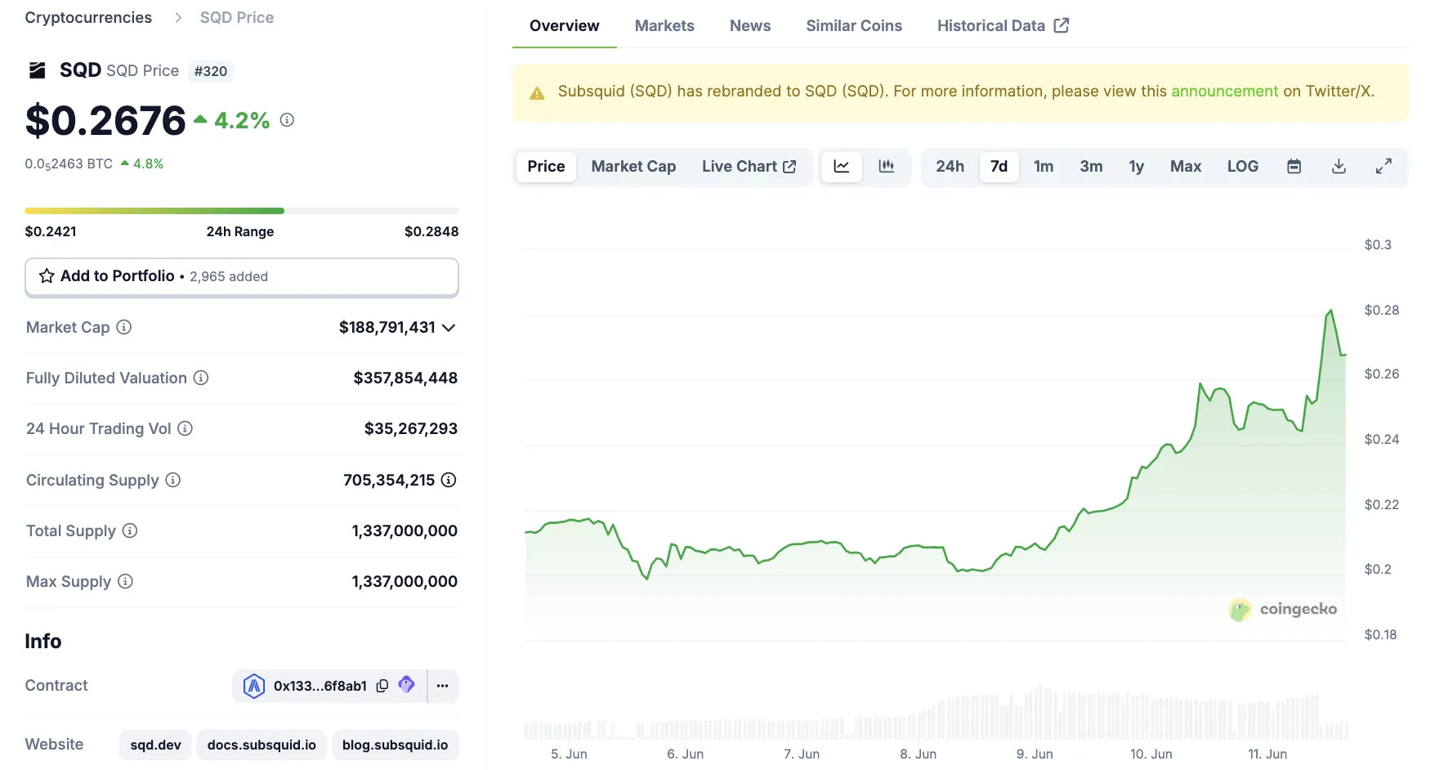Viewport: 1444px width, 770px height.
Task: Switch to the Markets tab
Action: coord(664,25)
